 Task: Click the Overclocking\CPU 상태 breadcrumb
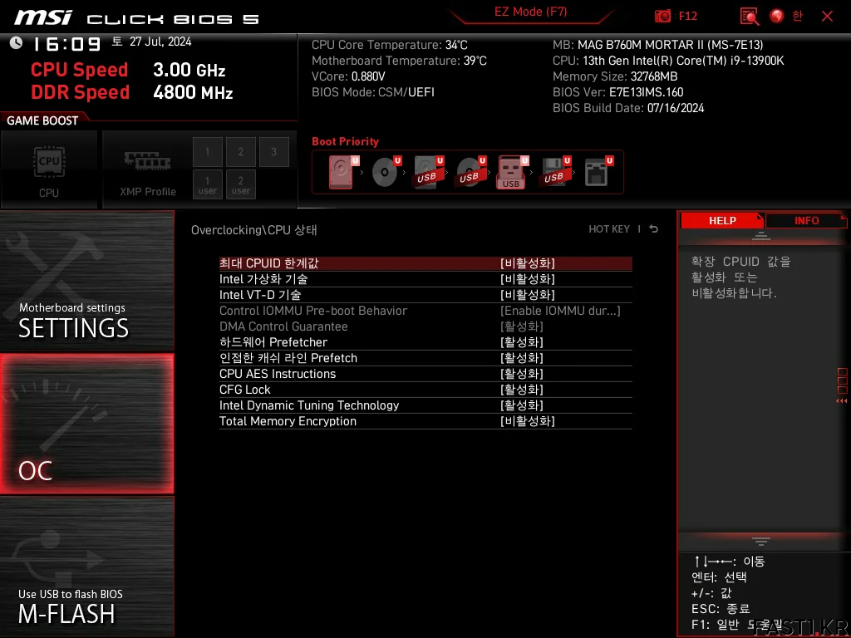point(254,230)
